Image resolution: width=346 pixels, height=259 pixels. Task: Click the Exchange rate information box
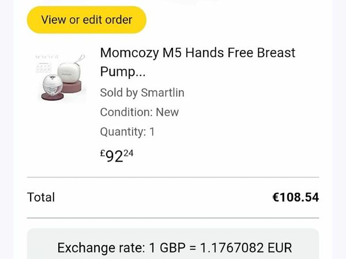point(173,244)
